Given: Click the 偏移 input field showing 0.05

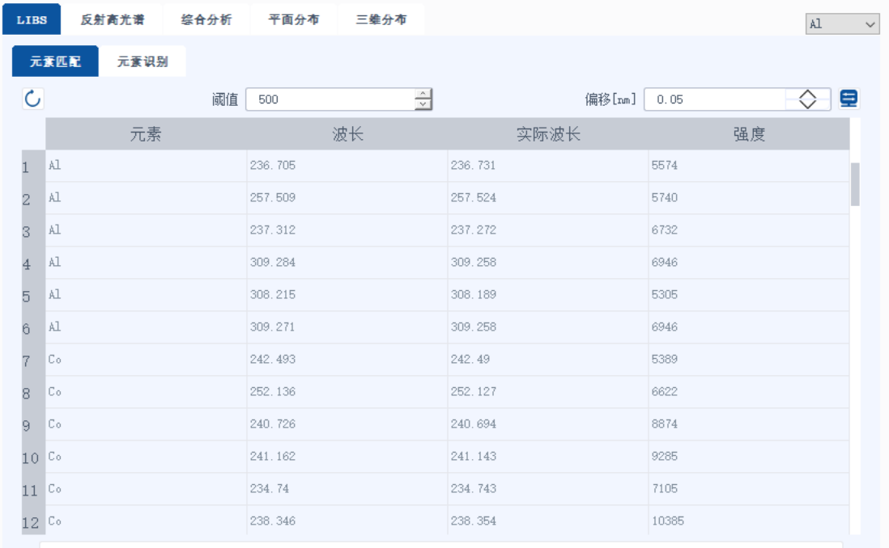Looking at the screenshot, I should point(715,99).
